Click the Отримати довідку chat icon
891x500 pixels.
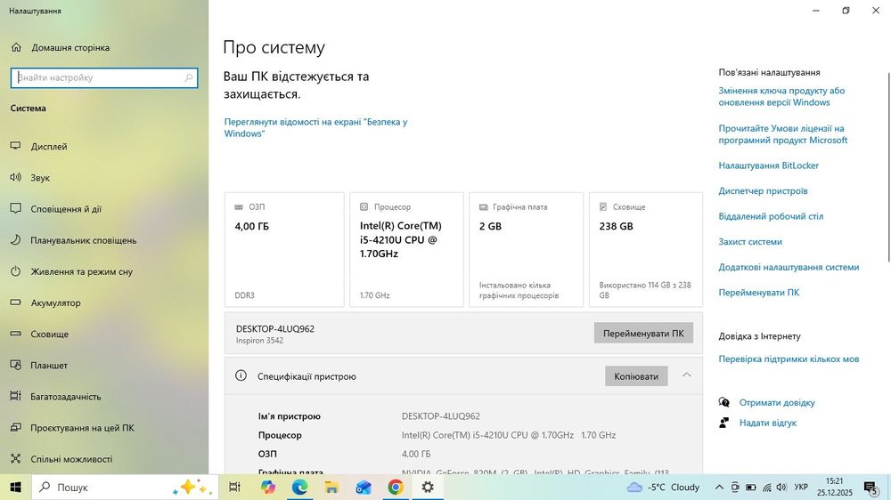click(x=723, y=402)
